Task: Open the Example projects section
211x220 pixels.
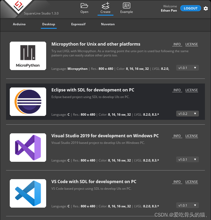Action: pos(126,8)
